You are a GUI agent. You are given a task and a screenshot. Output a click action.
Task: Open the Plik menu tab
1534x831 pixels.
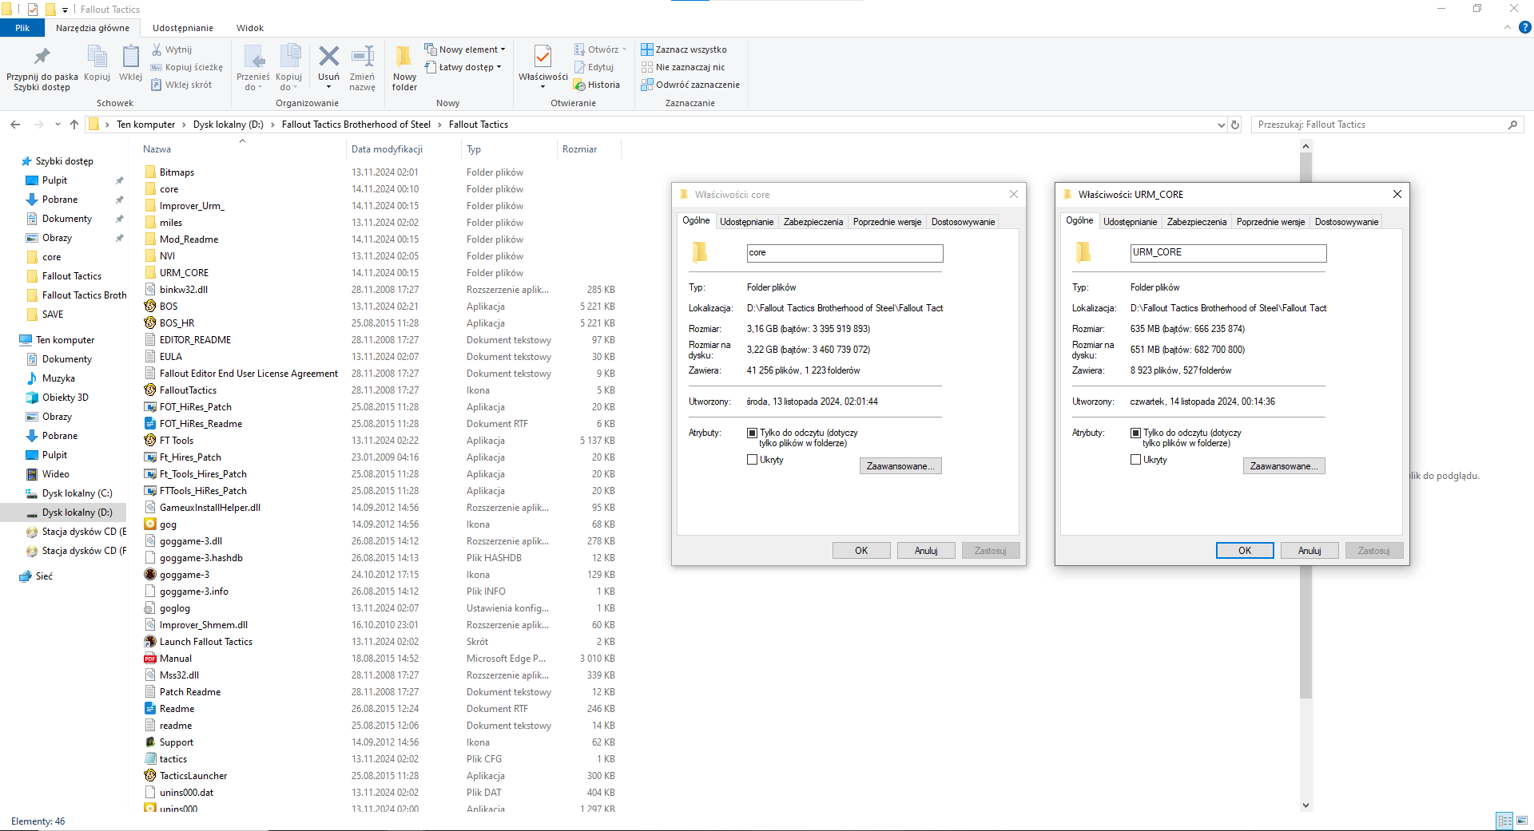tap(22, 28)
